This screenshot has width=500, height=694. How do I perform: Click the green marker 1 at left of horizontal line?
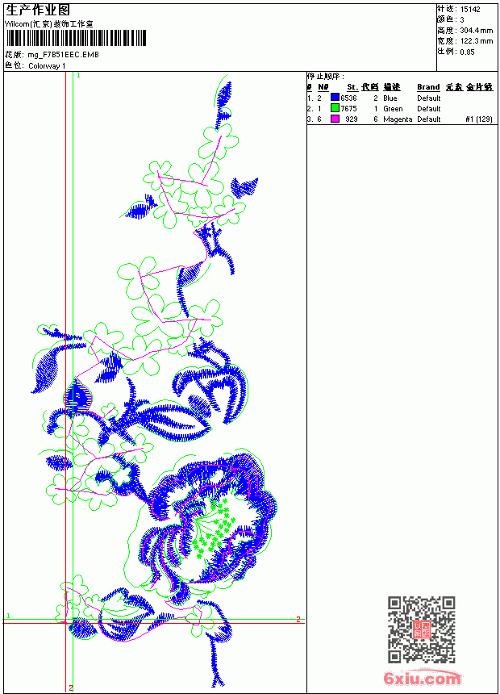(x=8, y=616)
